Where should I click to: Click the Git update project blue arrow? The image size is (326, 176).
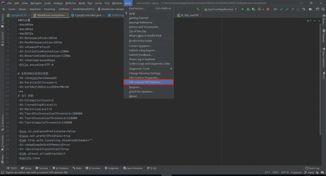click(281, 9)
